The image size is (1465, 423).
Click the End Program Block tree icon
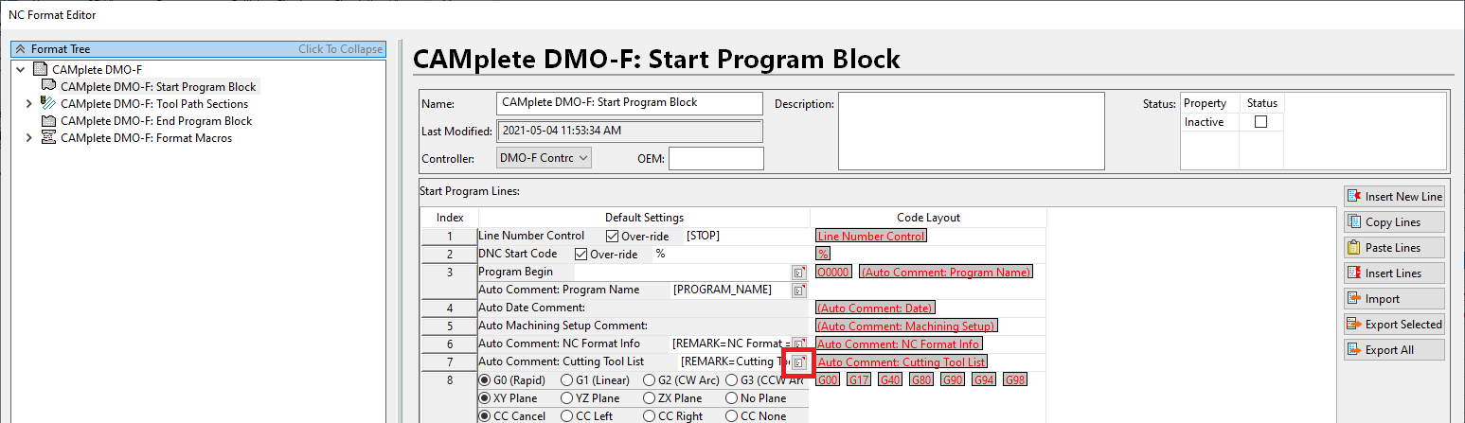(x=48, y=121)
